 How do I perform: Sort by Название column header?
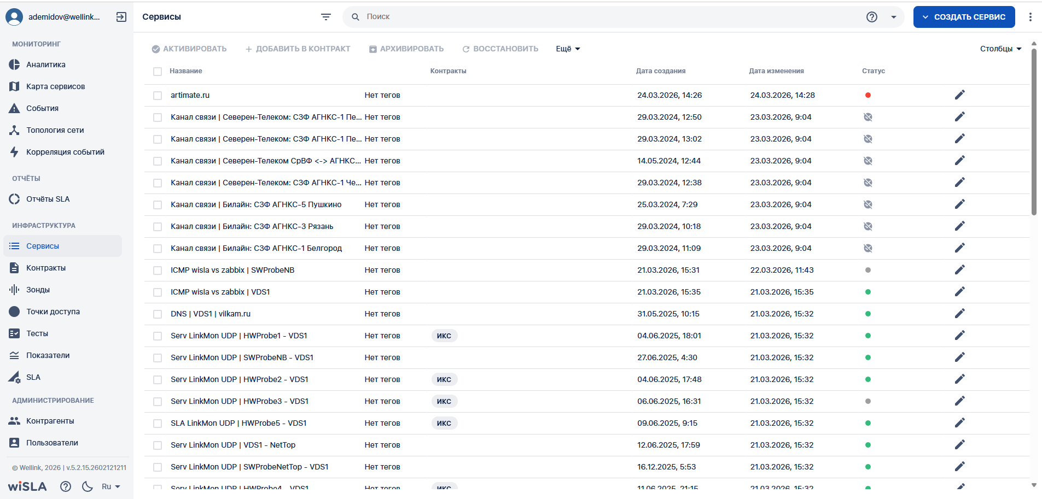[186, 71]
